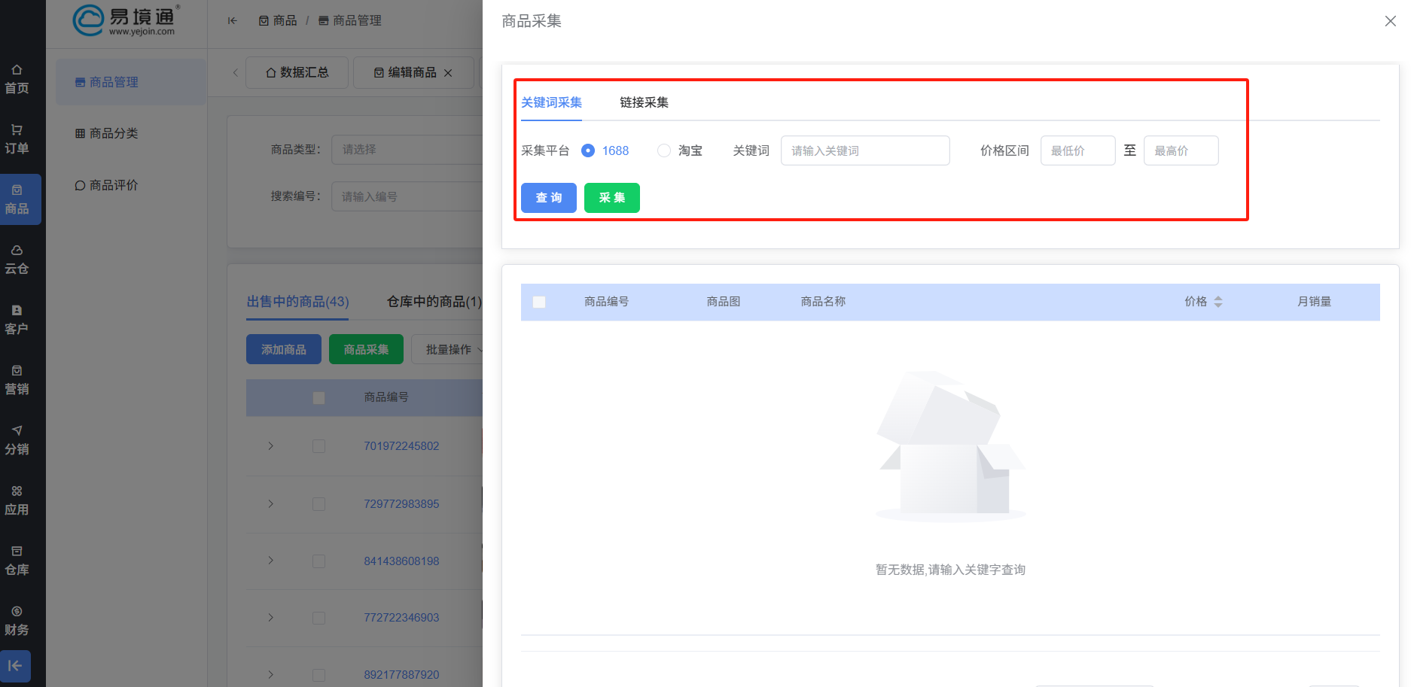Open the 客户 customers sidebar icon
This screenshot has height=687, width=1411.
point(17,320)
